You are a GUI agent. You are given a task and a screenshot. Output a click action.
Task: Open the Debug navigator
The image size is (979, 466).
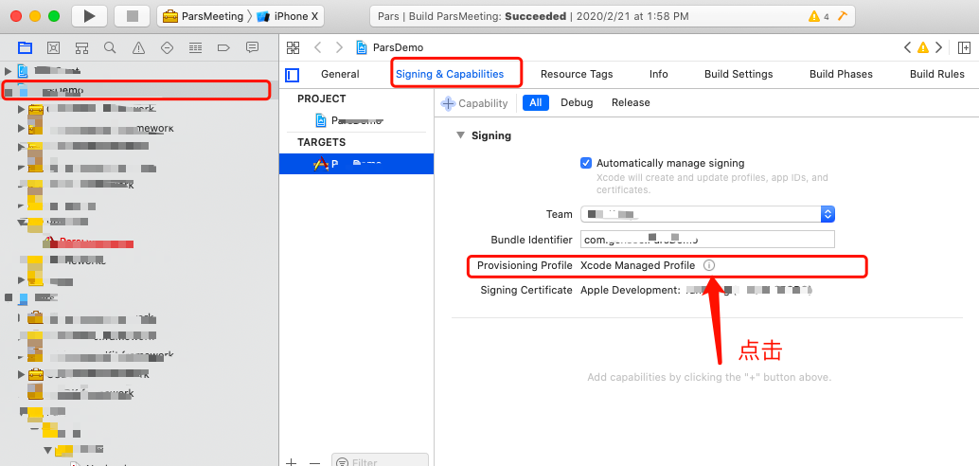click(195, 47)
